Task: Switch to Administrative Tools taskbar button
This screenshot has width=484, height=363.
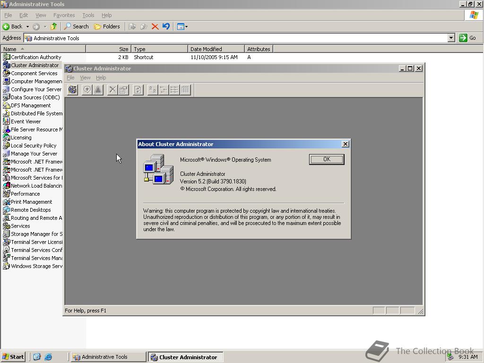Action: 108,357
